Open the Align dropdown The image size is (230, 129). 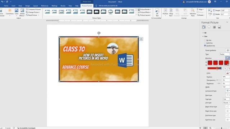coord(201,9)
